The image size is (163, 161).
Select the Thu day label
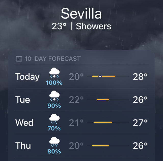(23, 145)
